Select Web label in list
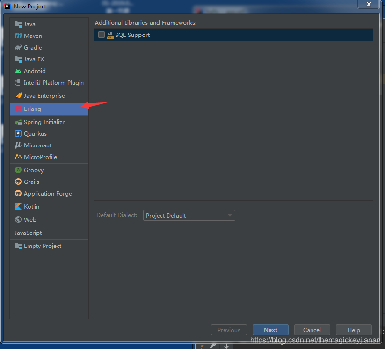This screenshot has width=385, height=349. point(30,219)
